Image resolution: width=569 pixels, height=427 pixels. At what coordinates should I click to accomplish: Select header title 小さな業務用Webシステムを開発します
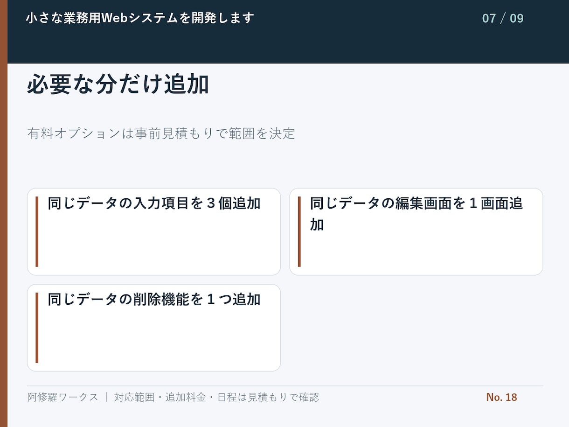(x=140, y=18)
